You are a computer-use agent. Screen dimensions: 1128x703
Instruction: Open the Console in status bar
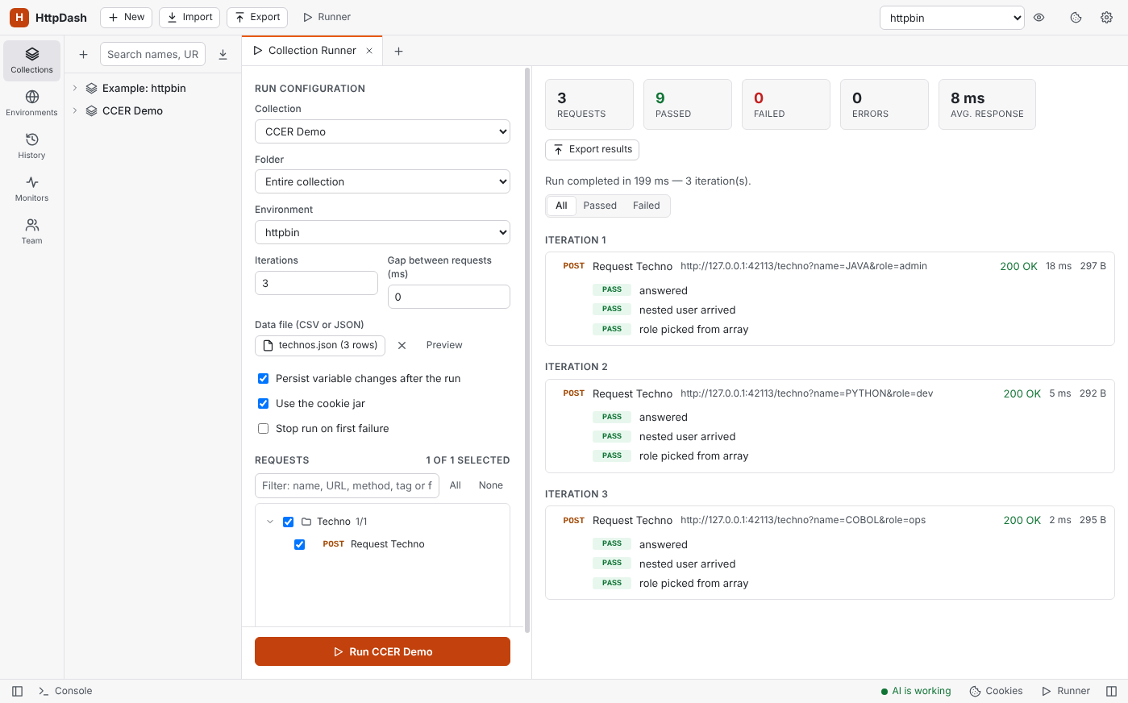pos(65,691)
